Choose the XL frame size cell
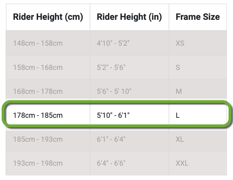 click(180, 139)
